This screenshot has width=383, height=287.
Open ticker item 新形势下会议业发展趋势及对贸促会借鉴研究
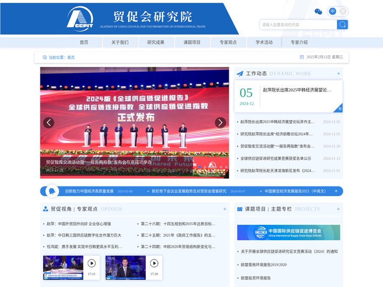click(x=189, y=191)
